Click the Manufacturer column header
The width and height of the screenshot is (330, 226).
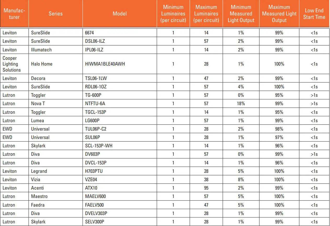[14, 14]
